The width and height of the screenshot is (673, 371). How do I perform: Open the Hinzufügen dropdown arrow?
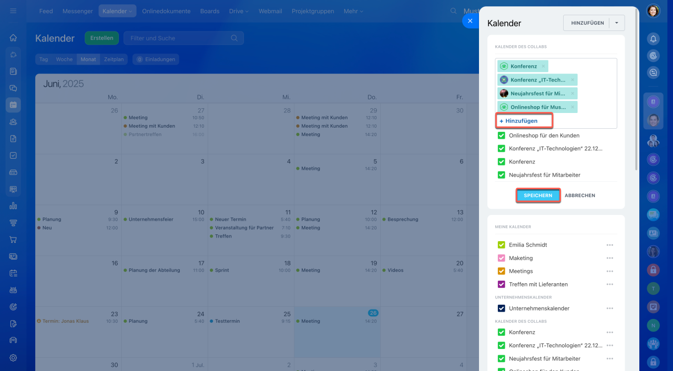pos(617,23)
